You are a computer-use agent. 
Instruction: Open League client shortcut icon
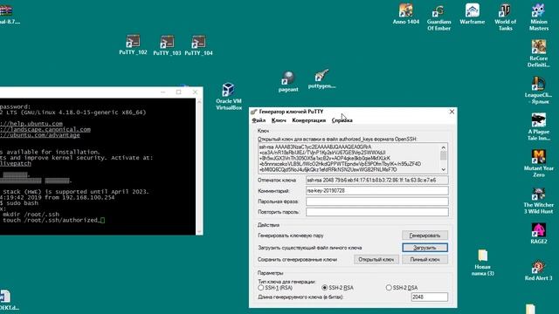coord(538,91)
